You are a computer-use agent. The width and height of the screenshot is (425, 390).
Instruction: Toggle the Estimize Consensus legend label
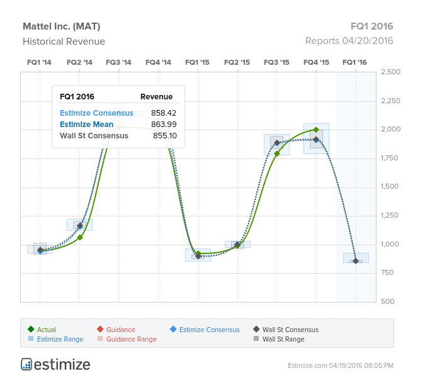[x=210, y=330]
